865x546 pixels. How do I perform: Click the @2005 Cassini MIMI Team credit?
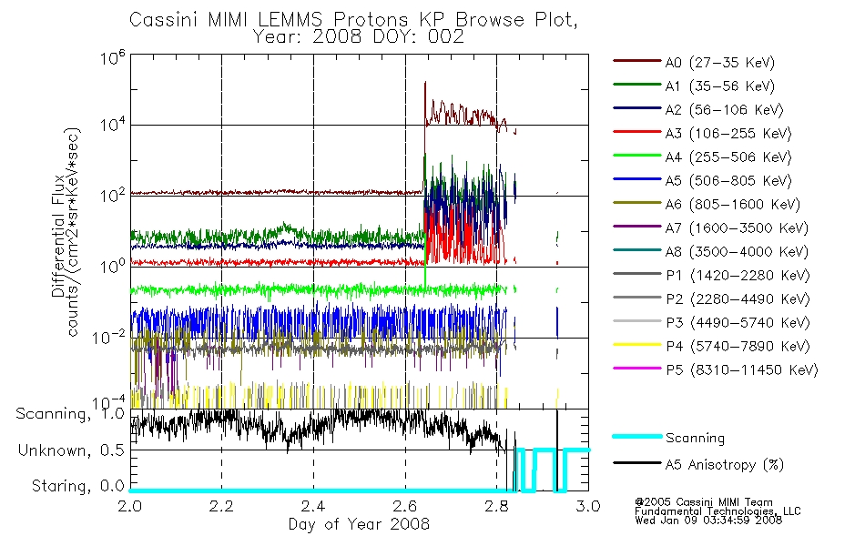(x=704, y=502)
